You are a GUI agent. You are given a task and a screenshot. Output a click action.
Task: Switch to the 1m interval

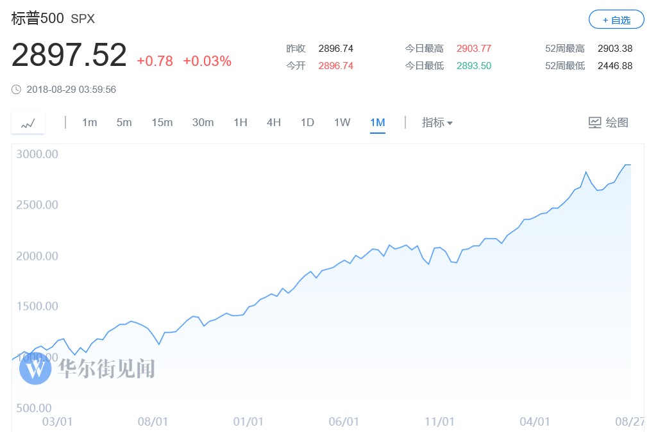(89, 122)
